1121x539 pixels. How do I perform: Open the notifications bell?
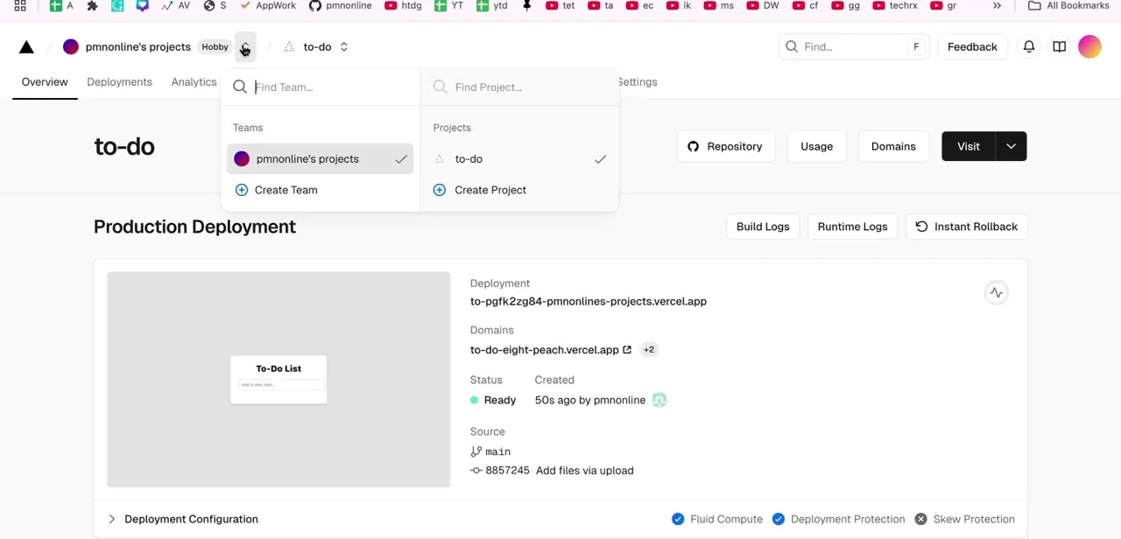tap(1029, 46)
